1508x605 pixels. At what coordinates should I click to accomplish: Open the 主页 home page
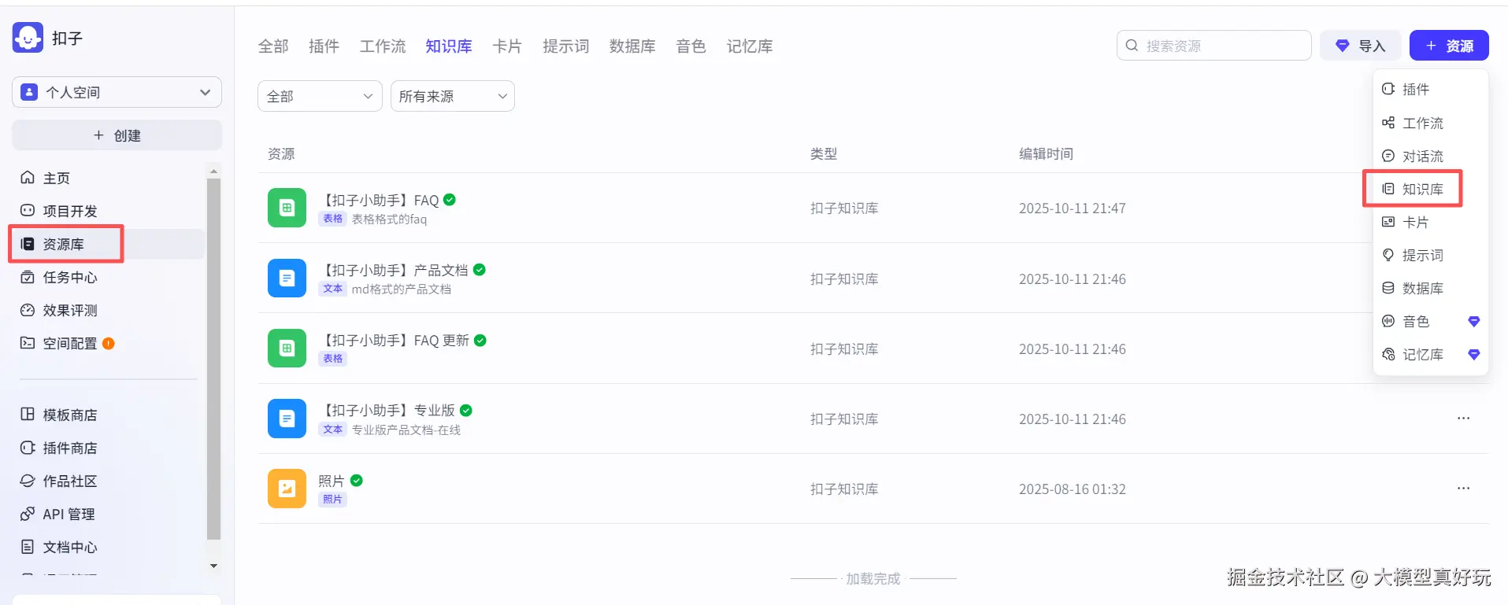point(55,178)
